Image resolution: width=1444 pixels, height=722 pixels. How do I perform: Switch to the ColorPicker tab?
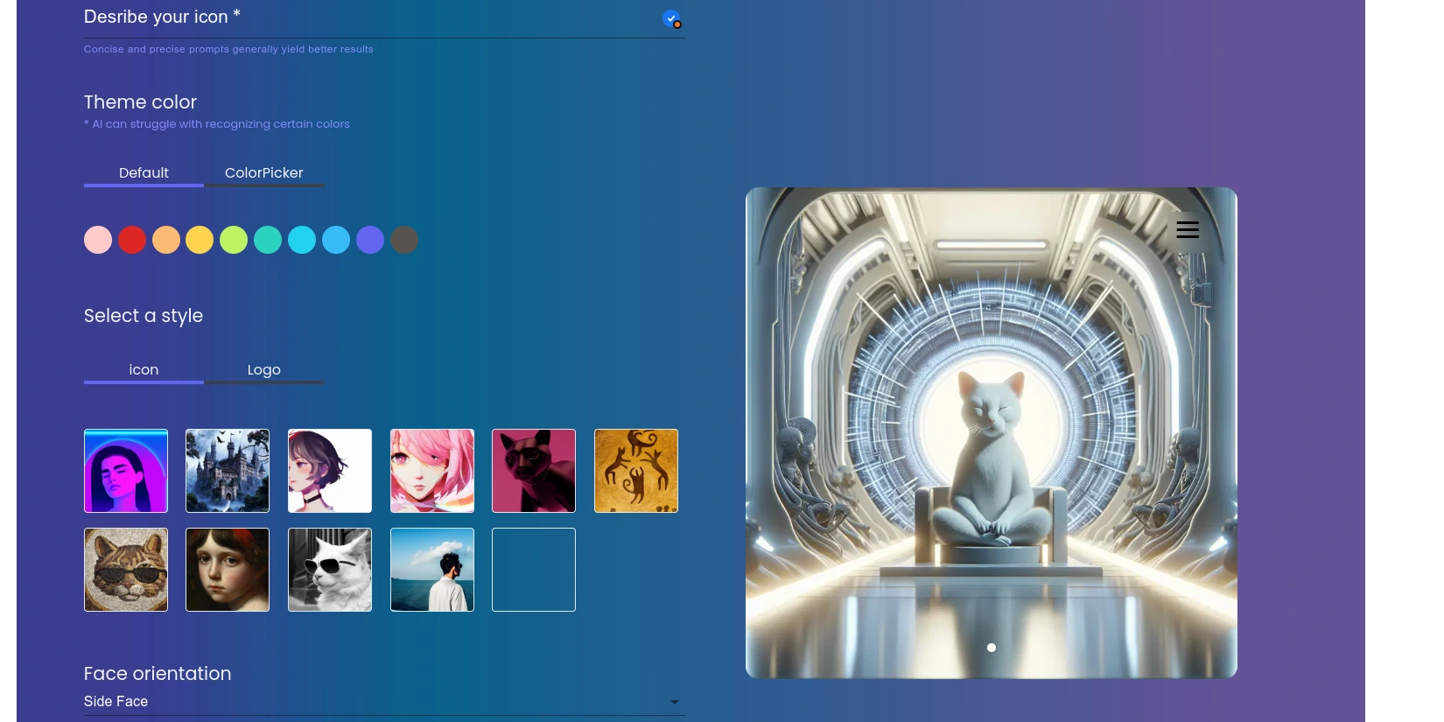coord(264,173)
